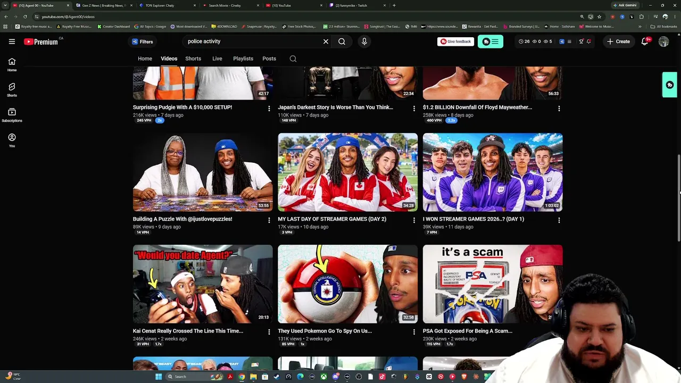This screenshot has height=383, width=681.
Task: Open the You section in sidebar
Action: pos(12,140)
